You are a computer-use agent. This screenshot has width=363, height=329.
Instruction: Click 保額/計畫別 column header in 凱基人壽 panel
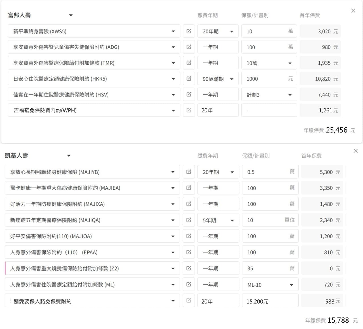pyautogui.click(x=256, y=156)
